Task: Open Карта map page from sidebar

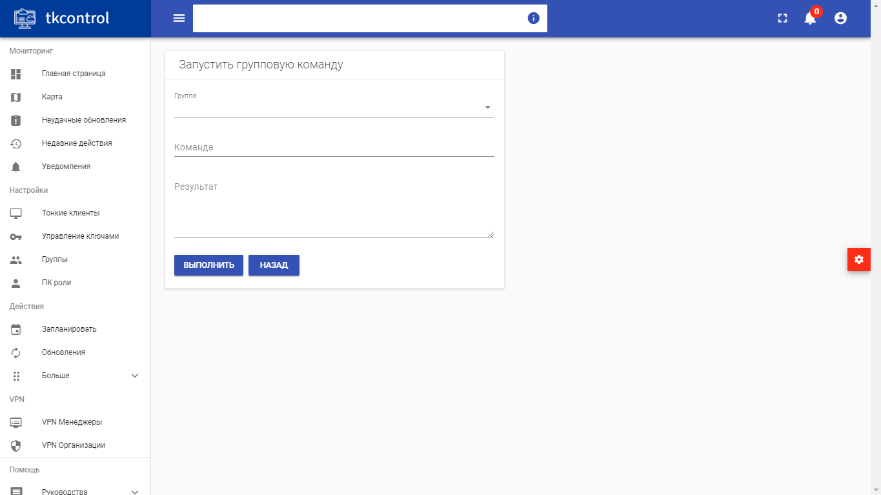Action: click(52, 97)
